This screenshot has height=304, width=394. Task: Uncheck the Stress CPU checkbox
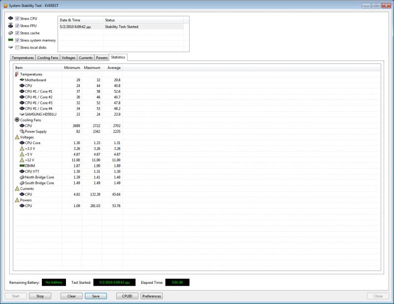pyautogui.click(x=17, y=19)
